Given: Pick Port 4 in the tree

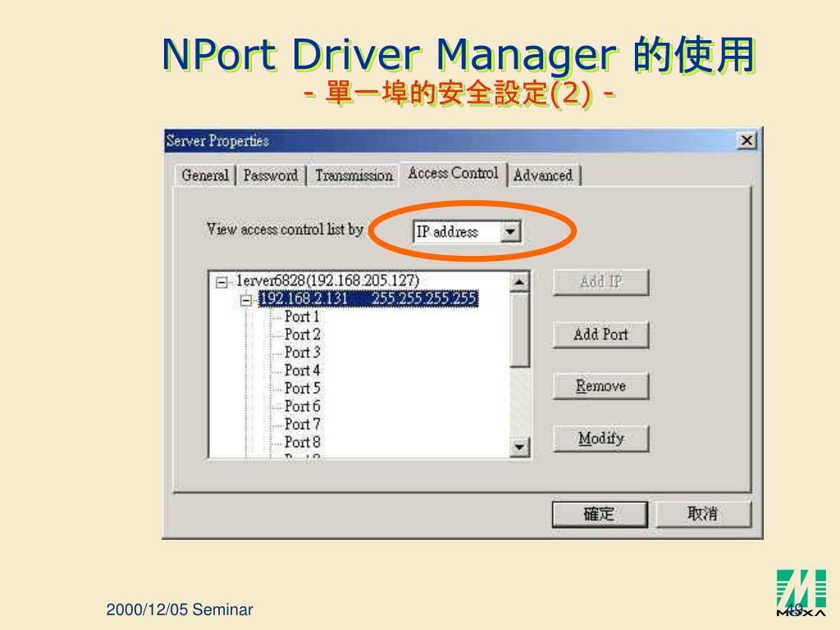Looking at the screenshot, I should (302, 370).
